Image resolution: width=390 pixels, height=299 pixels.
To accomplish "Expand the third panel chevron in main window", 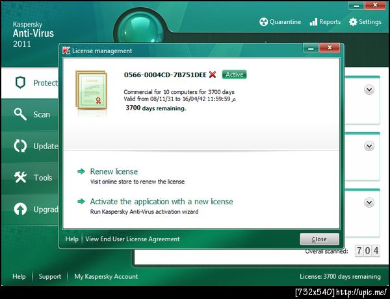I will (369, 202).
